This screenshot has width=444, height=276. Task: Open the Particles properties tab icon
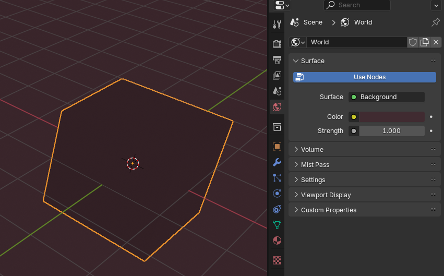click(277, 178)
